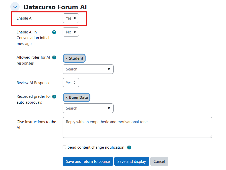Click the dropdown arrow on the roles Search box
This screenshot has height=170, width=226.
(109, 69)
